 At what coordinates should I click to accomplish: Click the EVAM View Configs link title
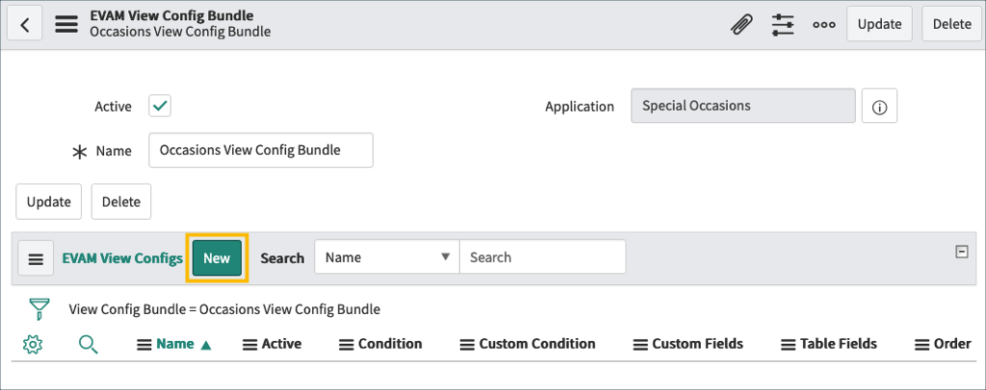coord(122,258)
